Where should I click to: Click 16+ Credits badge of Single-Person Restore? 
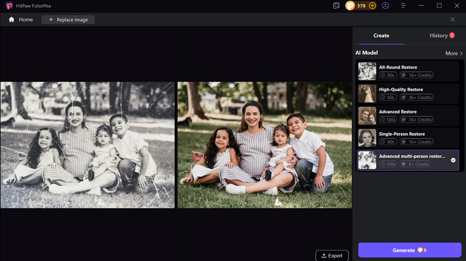click(416, 142)
